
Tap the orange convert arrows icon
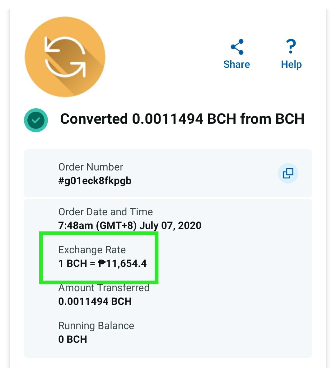point(65,57)
